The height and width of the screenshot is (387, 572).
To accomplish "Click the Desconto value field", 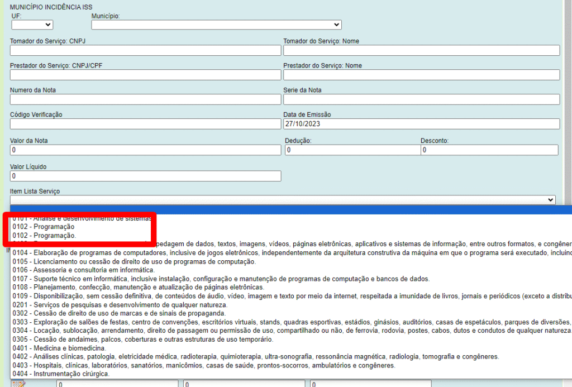I will point(489,150).
